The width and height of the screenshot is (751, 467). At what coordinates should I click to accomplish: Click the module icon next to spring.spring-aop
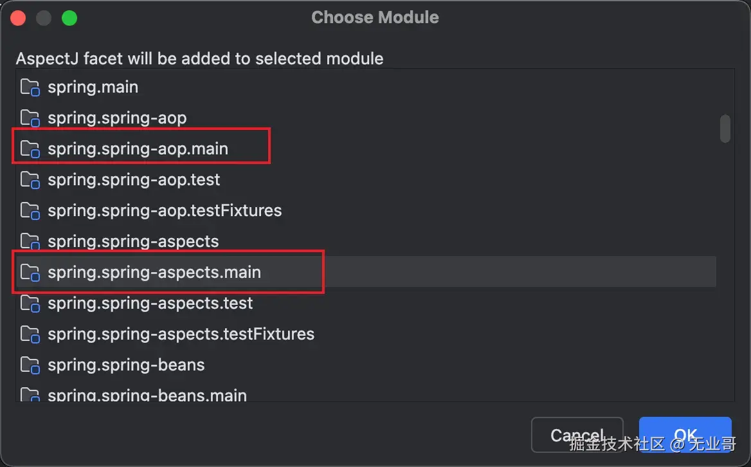click(x=30, y=118)
